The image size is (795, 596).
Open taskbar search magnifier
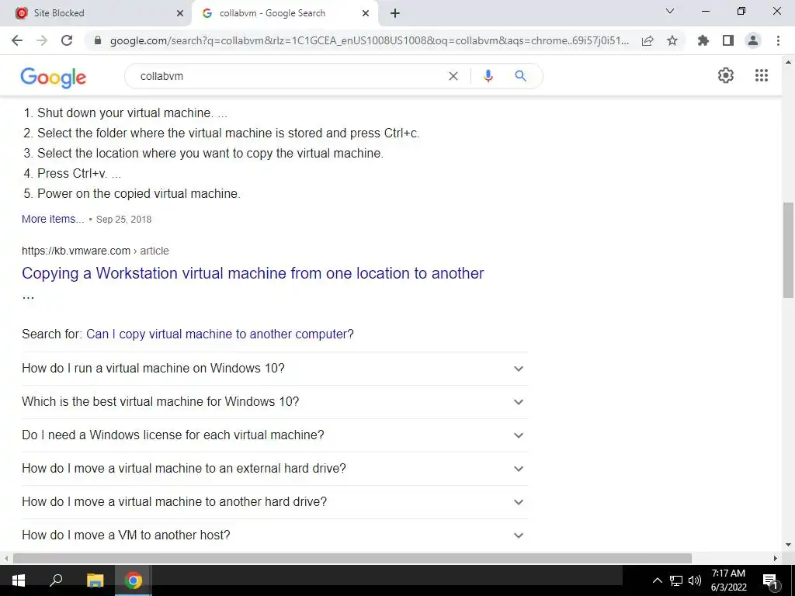[56, 580]
